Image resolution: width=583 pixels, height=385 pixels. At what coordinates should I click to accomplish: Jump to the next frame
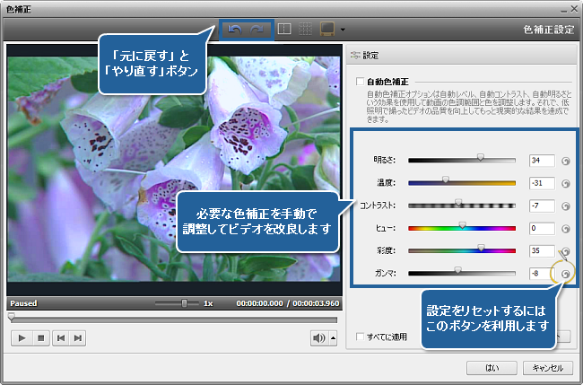[x=79, y=337]
